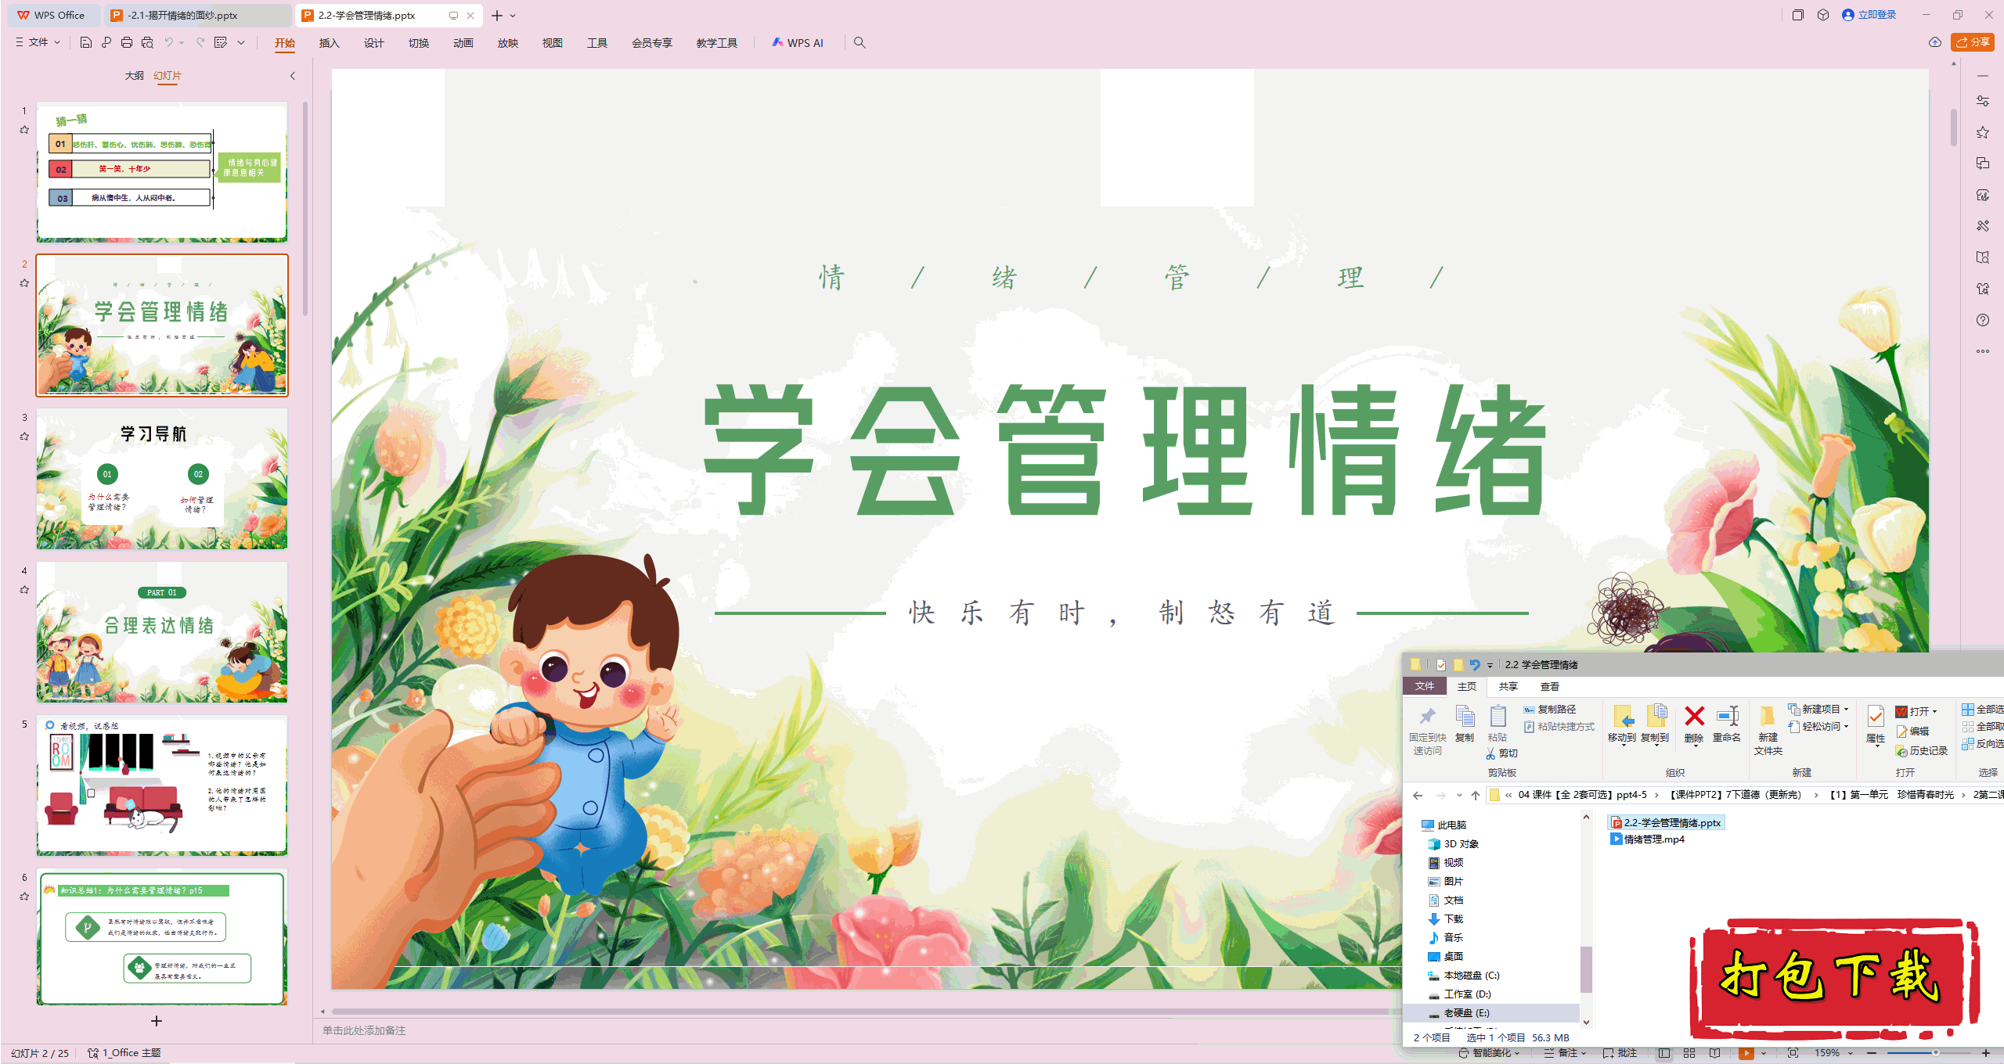Select file 情绪管理.mp4 in Explorer
Image resolution: width=2004 pixels, height=1064 pixels.
tap(1647, 839)
